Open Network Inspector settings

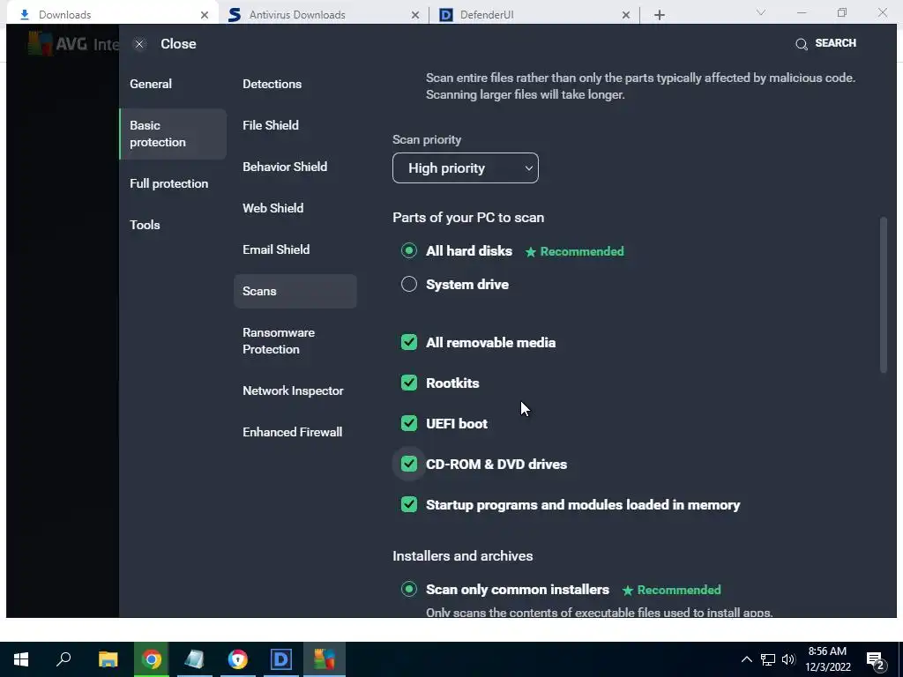[293, 391]
